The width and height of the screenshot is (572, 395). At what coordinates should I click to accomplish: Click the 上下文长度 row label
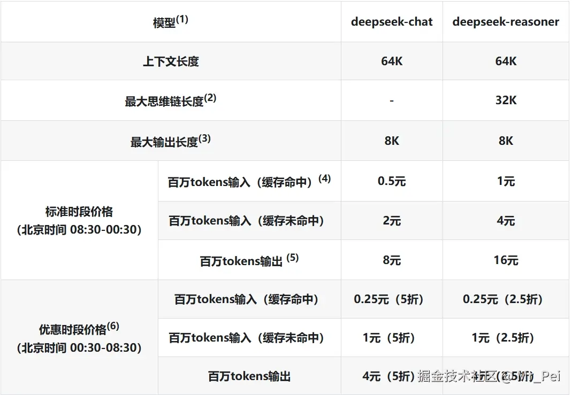coord(171,61)
